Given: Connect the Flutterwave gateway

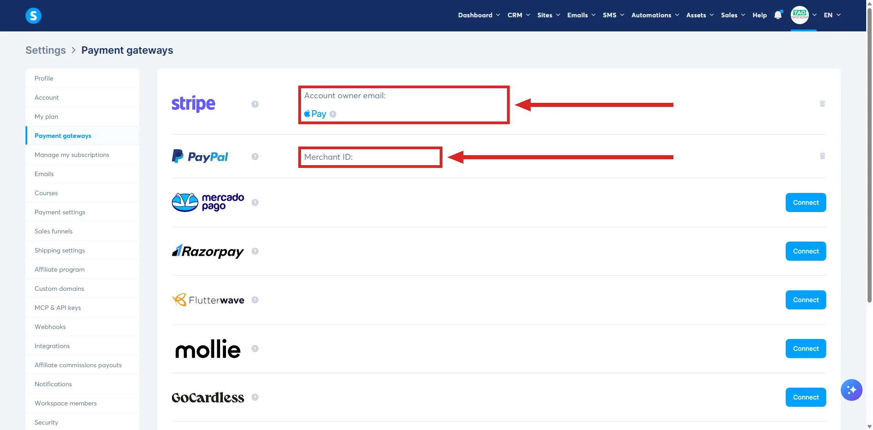Looking at the screenshot, I should click(806, 300).
